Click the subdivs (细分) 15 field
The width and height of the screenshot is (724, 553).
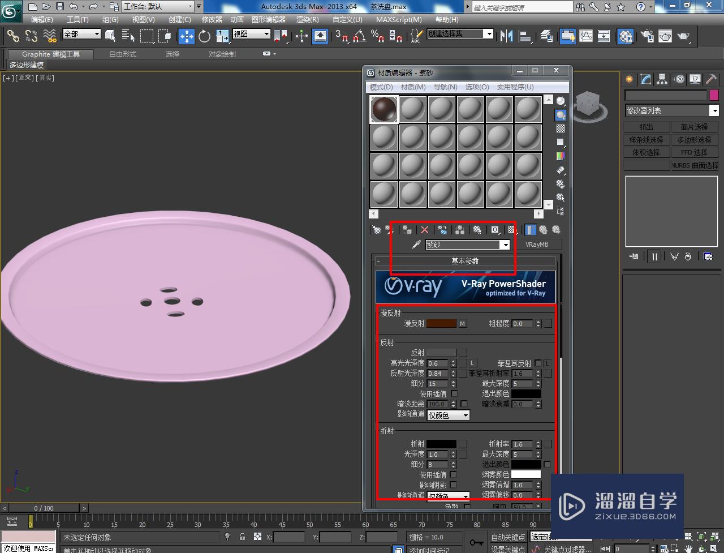click(438, 384)
